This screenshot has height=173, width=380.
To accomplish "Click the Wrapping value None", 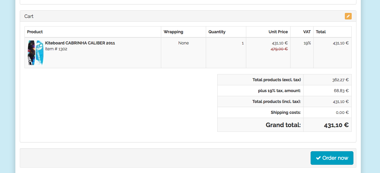I will point(183,43).
